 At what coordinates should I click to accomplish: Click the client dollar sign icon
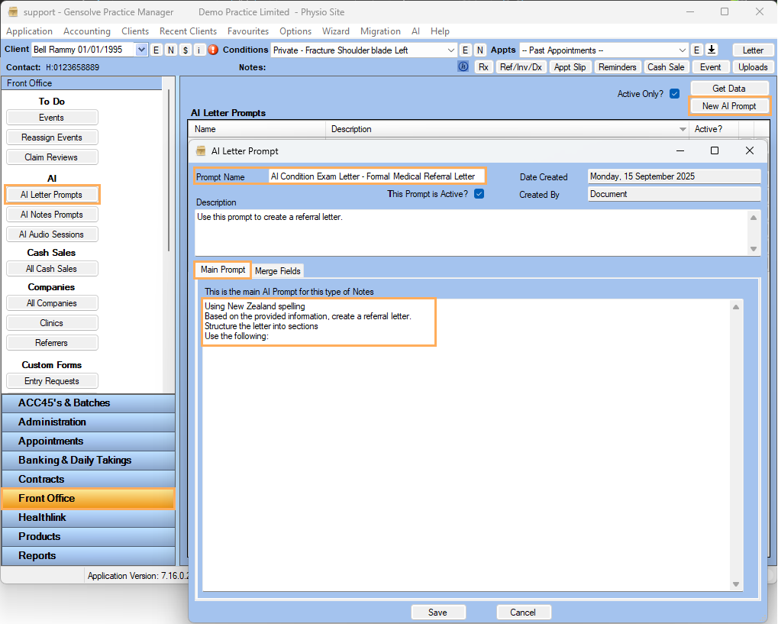click(x=185, y=50)
